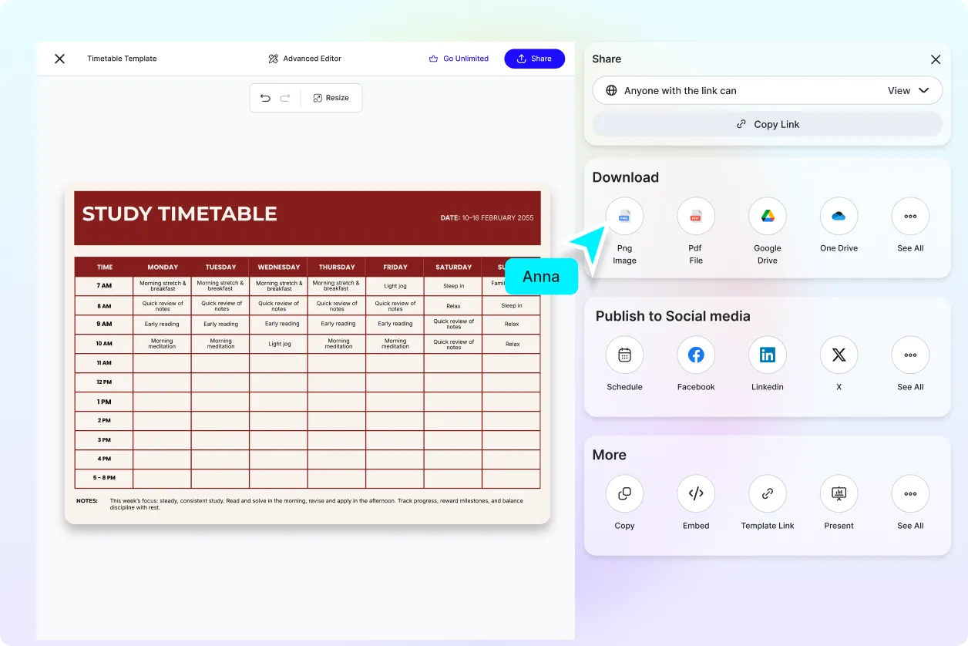
Task: Open Go Unlimited upgrade link
Action: pyautogui.click(x=459, y=59)
